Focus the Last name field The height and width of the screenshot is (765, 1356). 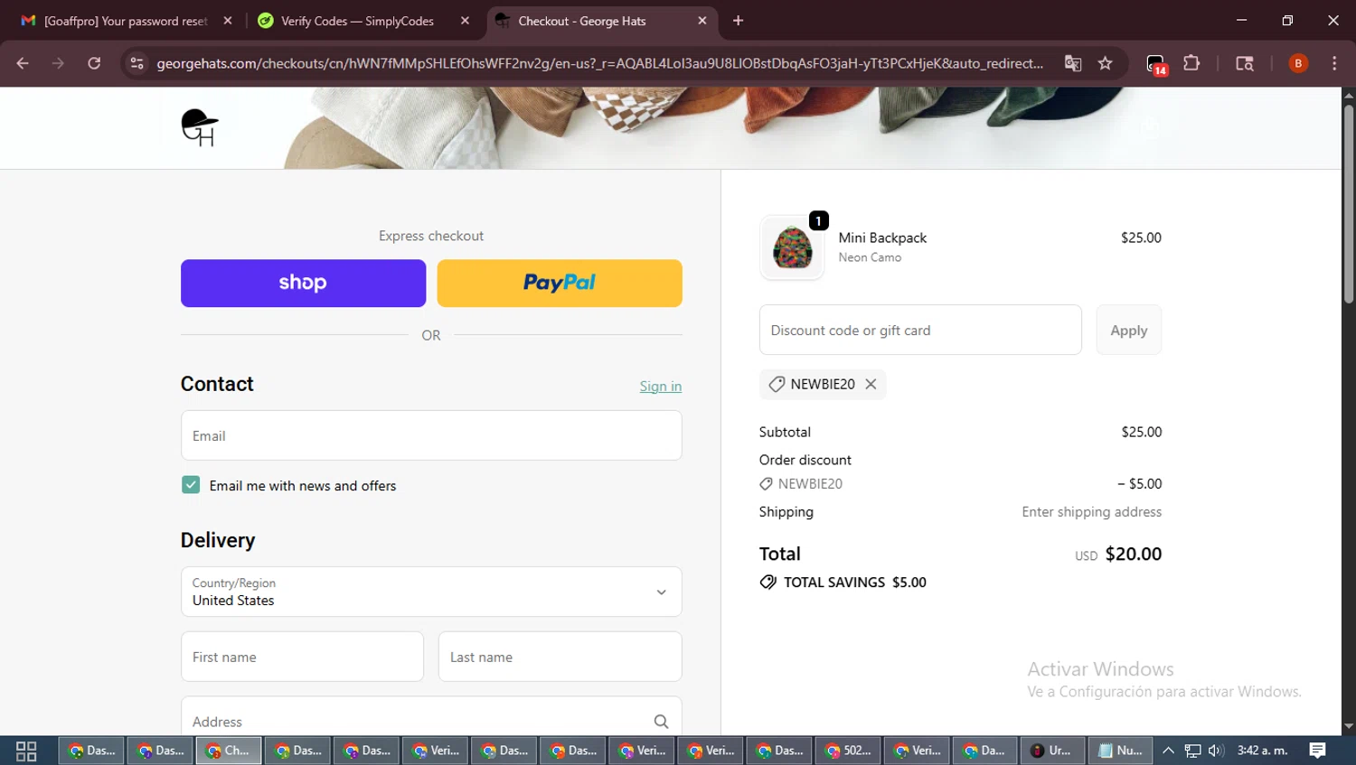tap(560, 657)
